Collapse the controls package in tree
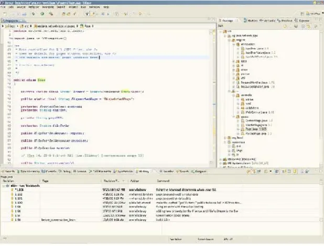This screenshot has height=246, width=324. pyautogui.click(x=234, y=95)
